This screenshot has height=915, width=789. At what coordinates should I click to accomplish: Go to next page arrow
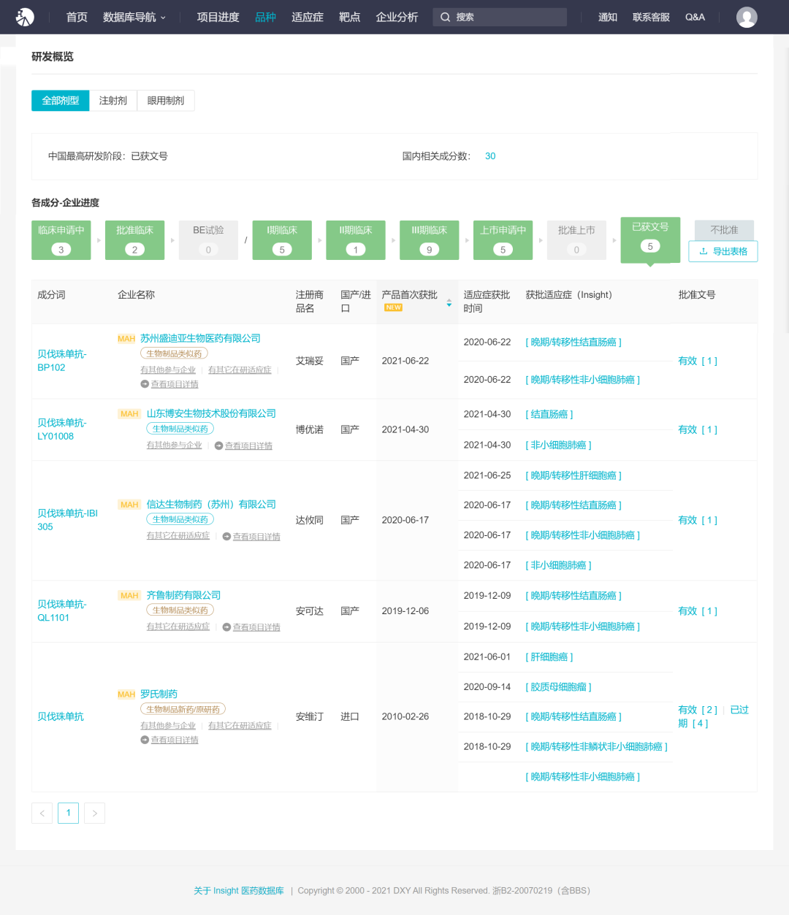click(94, 813)
